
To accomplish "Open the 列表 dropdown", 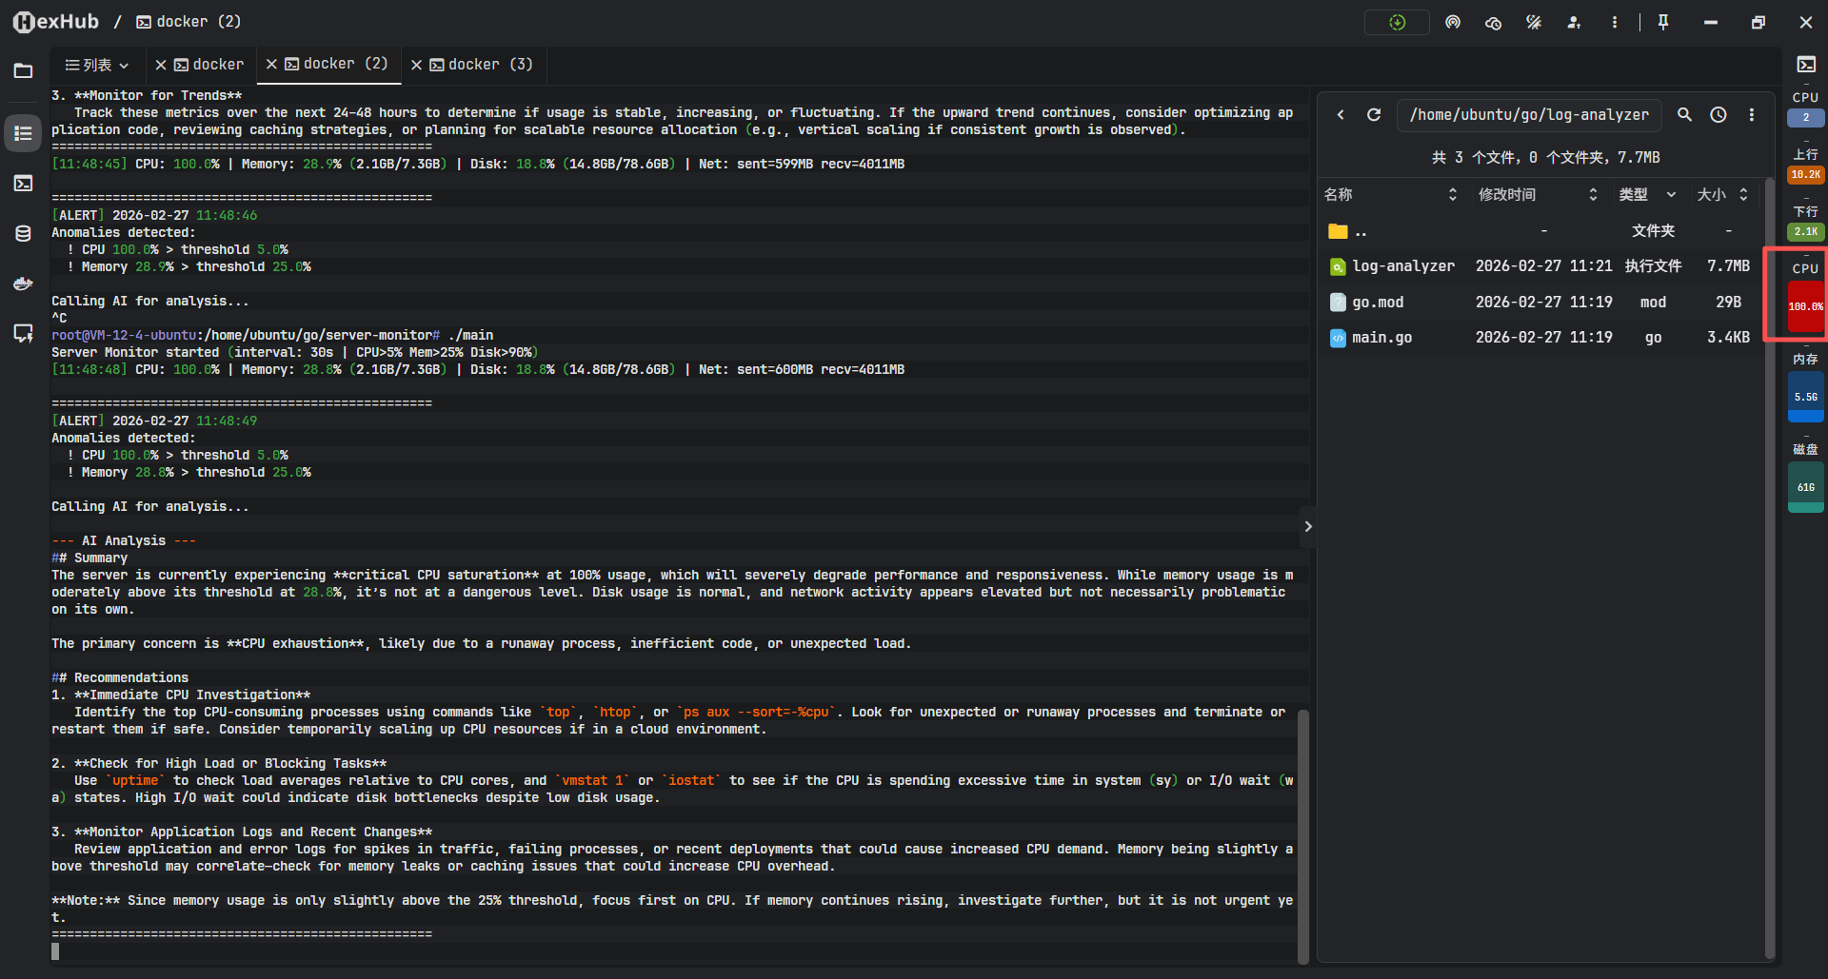I will click(97, 65).
